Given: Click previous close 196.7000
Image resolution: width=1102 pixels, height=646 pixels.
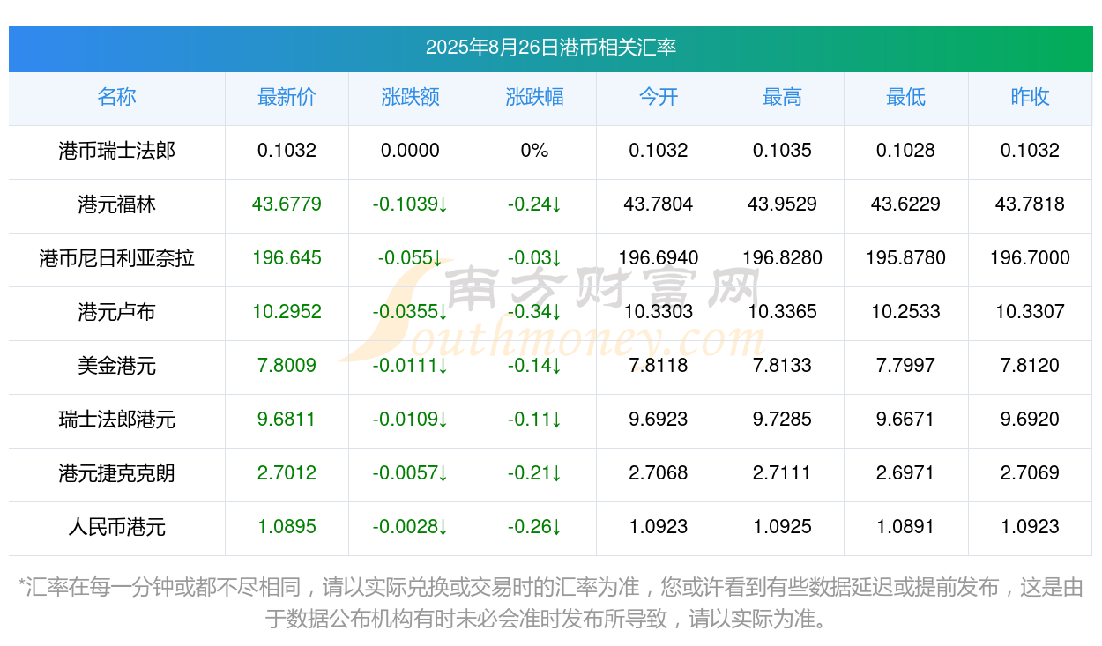Looking at the screenshot, I should (x=1030, y=258).
